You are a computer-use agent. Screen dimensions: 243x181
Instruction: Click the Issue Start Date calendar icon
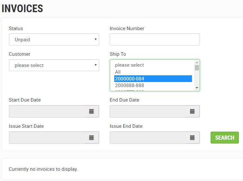point(91,138)
